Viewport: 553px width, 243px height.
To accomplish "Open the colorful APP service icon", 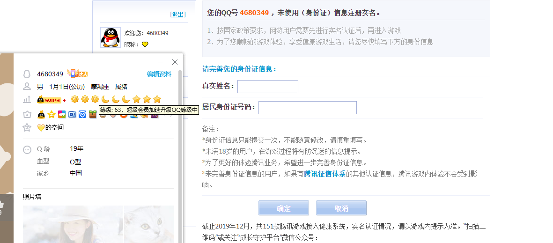I will pos(62,114).
